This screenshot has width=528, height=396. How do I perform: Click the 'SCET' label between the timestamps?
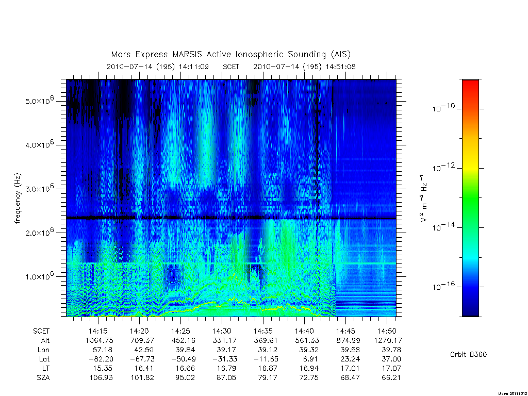click(x=231, y=67)
